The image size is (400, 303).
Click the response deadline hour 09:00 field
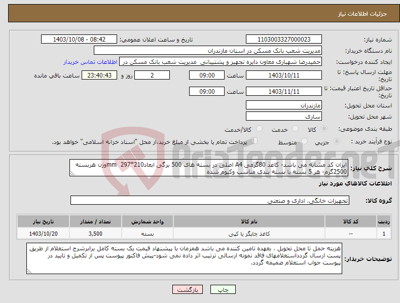[207, 75]
